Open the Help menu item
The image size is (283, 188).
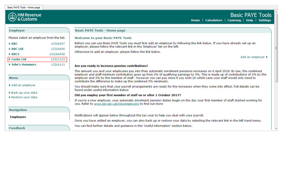click(249, 20)
